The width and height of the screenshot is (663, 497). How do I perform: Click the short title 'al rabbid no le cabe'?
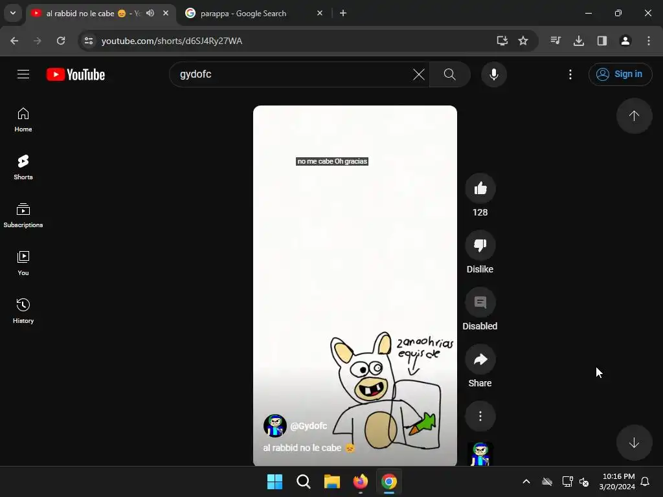tap(309, 448)
